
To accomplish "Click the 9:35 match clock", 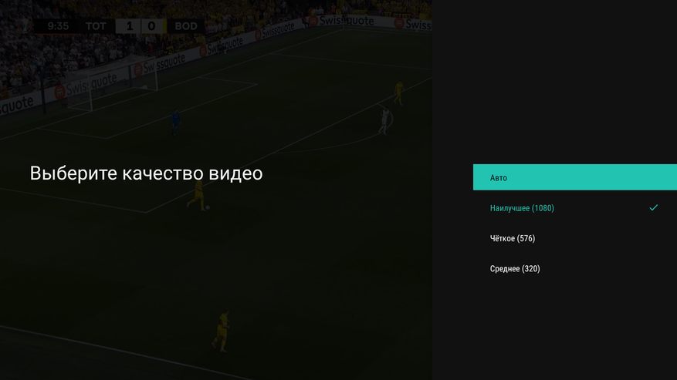I will tap(58, 26).
